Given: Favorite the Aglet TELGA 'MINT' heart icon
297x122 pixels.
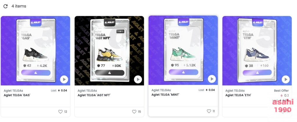Looking at the screenshot, I should point(209,111).
